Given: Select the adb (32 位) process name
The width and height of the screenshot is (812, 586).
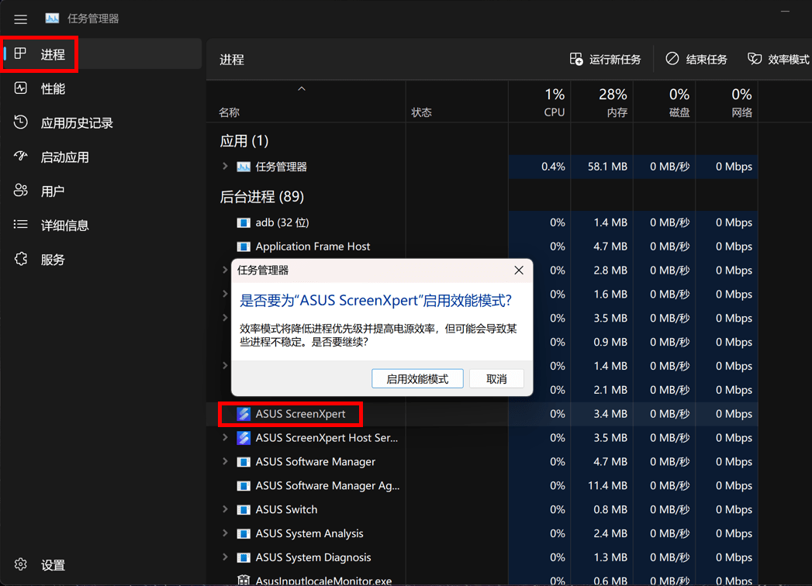Looking at the screenshot, I should 282,222.
